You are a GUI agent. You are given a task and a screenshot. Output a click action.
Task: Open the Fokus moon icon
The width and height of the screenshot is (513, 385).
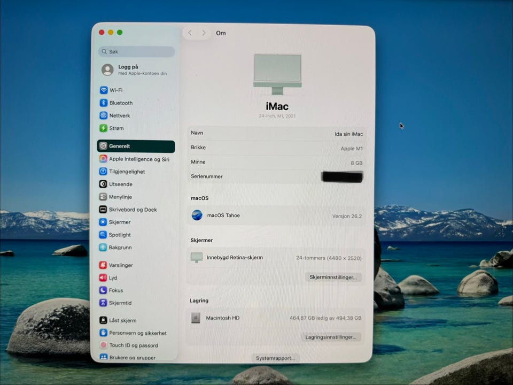click(x=103, y=290)
